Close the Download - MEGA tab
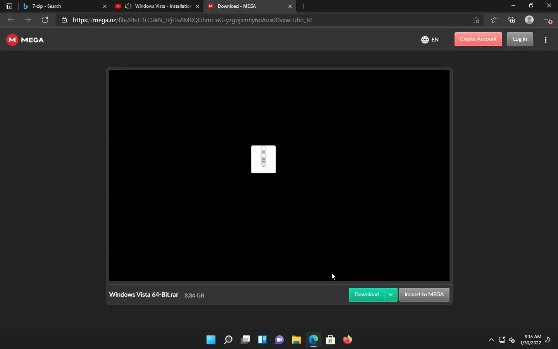The height and width of the screenshot is (349, 558). [x=290, y=6]
